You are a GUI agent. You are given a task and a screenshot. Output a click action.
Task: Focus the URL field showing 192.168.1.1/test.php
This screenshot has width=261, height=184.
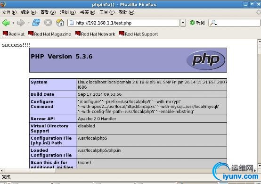tap(123, 23)
